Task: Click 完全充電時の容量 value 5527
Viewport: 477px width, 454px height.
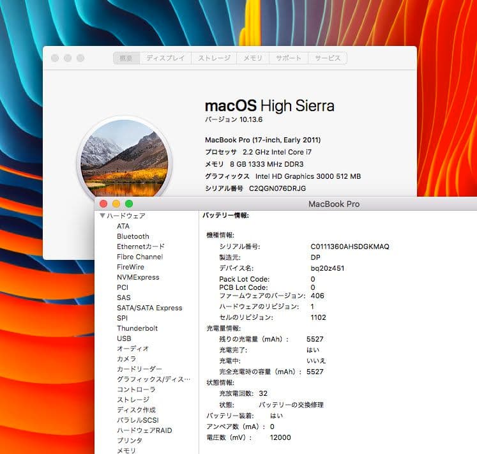Action: 315,372
